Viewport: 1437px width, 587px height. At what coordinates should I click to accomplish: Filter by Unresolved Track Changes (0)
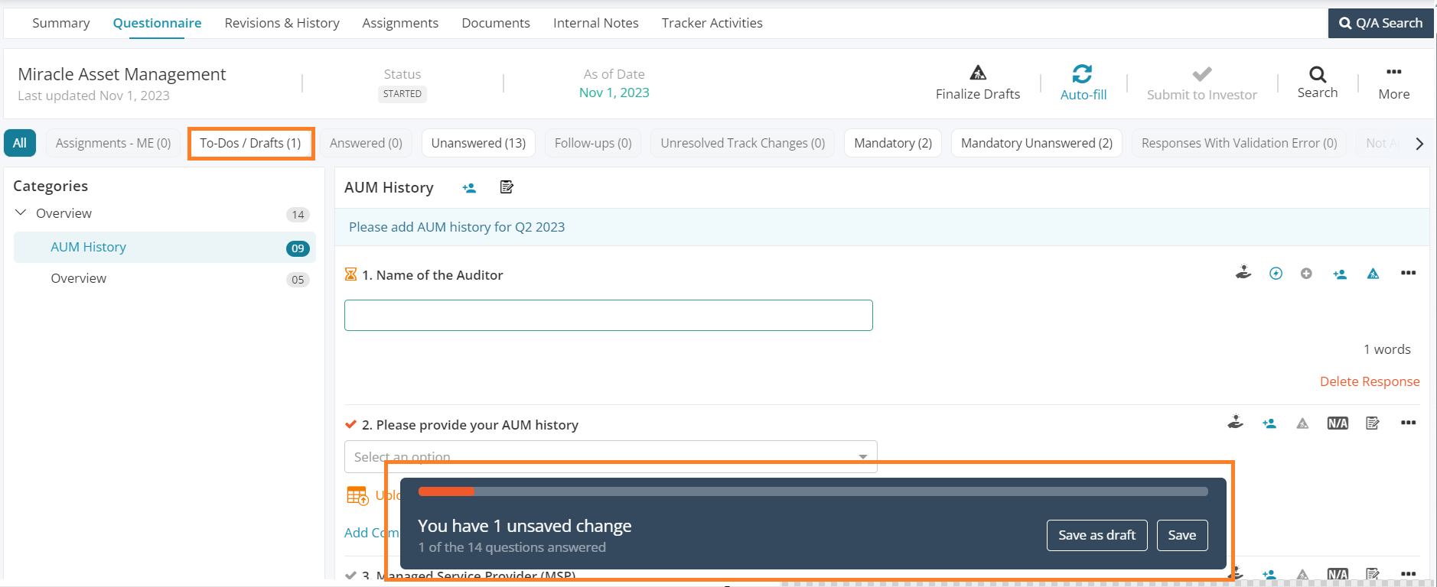(743, 143)
